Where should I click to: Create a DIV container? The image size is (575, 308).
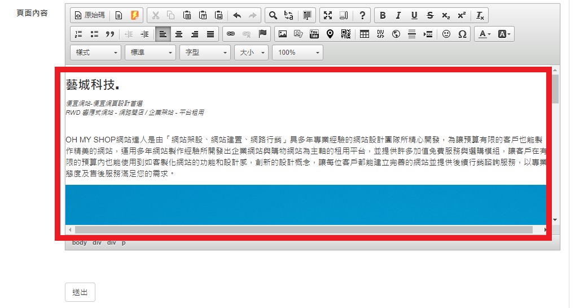coord(380,34)
